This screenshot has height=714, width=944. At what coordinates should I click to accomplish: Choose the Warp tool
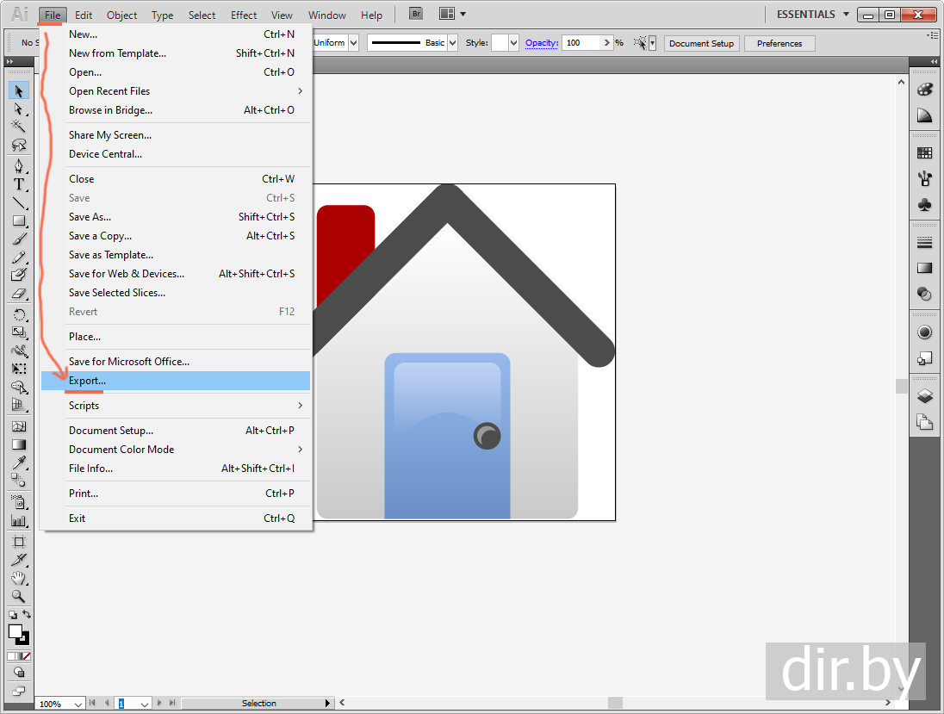pyautogui.click(x=19, y=351)
